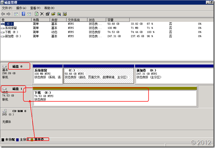Screen dimensions: 215x148
Task: Click the blue 主分区 legend swatch
Action: 17,140
